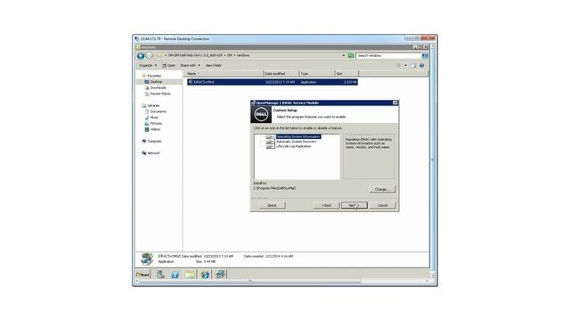Open change view options dropdown arrow

click(x=406, y=65)
